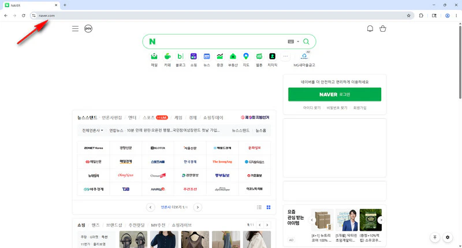The height and width of the screenshot is (248, 462).
Task: Select the 엔터 tab
Action: click(x=132, y=118)
